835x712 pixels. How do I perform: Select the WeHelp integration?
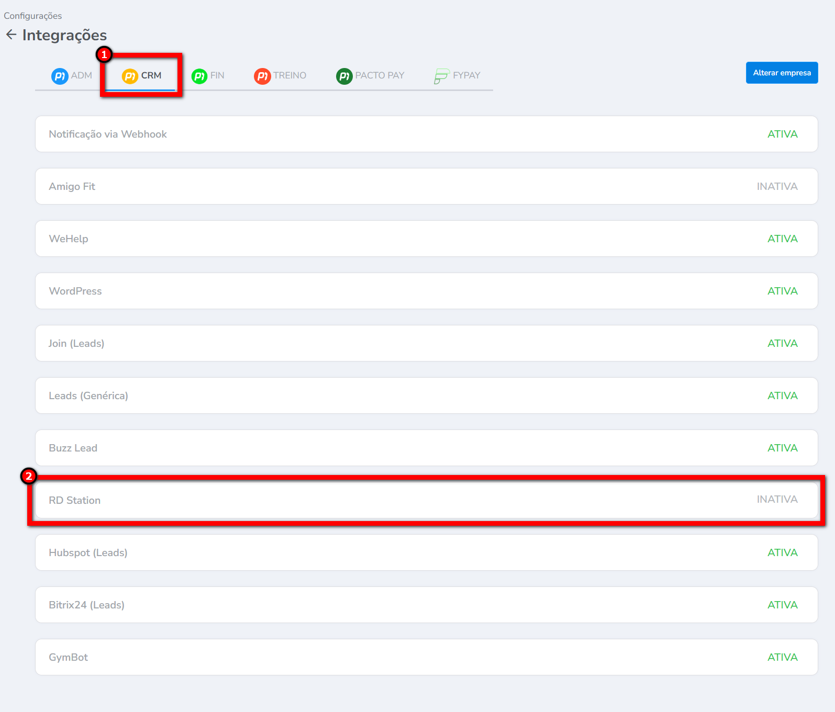69,239
